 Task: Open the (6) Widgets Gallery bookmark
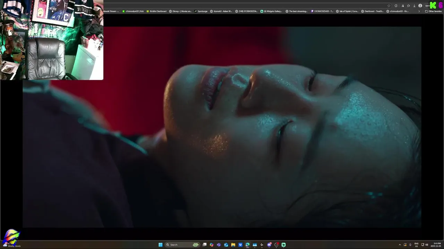[x=271, y=11]
